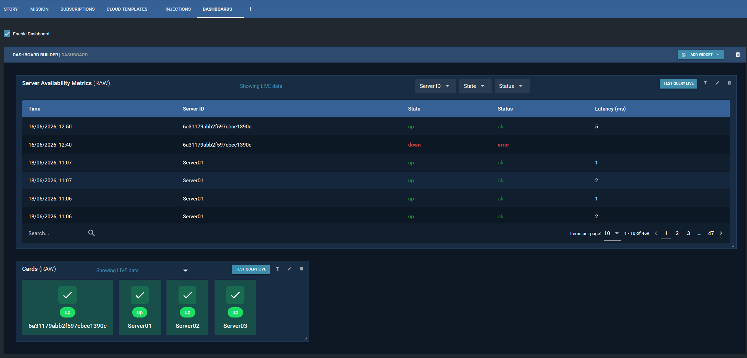The width and height of the screenshot is (747, 358).
Task: Select page 1 in pagination
Action: (x=666, y=233)
